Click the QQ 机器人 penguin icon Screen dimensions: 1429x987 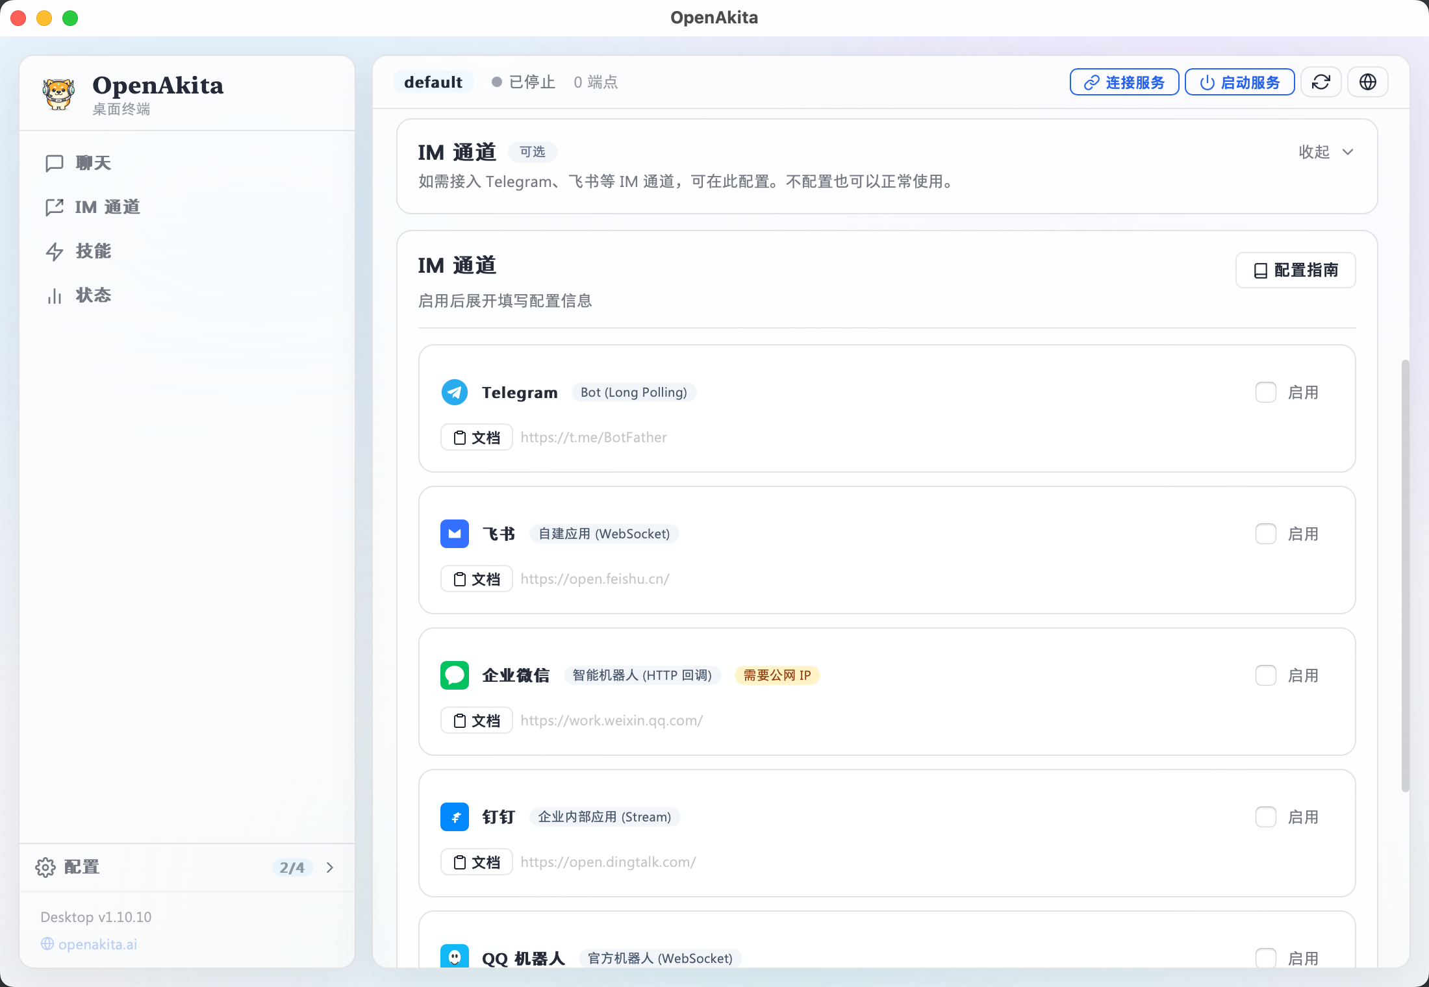(455, 957)
